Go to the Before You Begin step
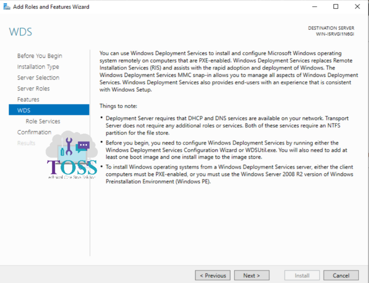The height and width of the screenshot is (283, 369). click(39, 56)
